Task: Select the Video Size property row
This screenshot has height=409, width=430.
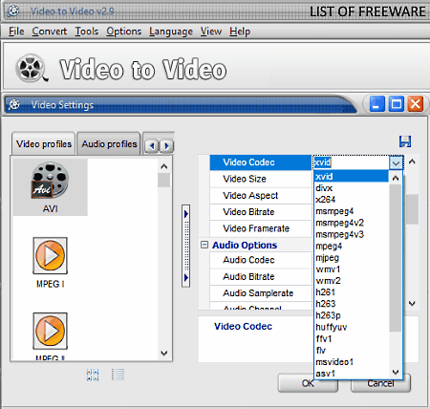Action: (261, 179)
